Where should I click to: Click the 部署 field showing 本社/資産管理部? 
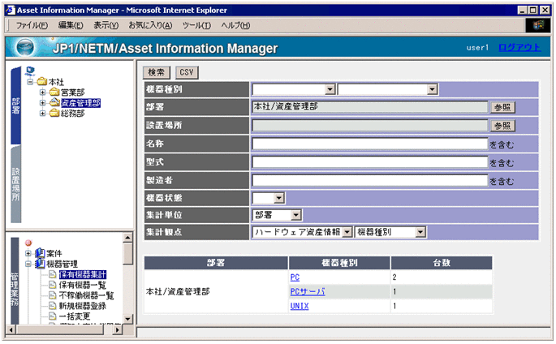(370, 107)
